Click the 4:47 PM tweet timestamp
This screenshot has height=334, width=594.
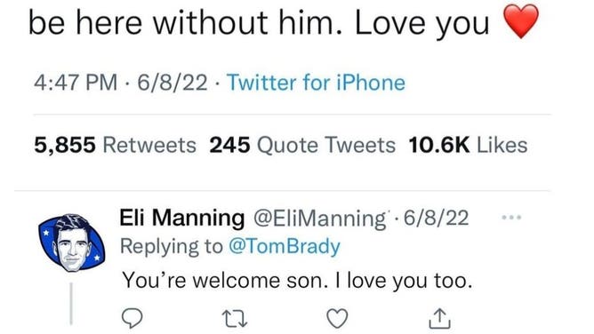click(x=76, y=83)
